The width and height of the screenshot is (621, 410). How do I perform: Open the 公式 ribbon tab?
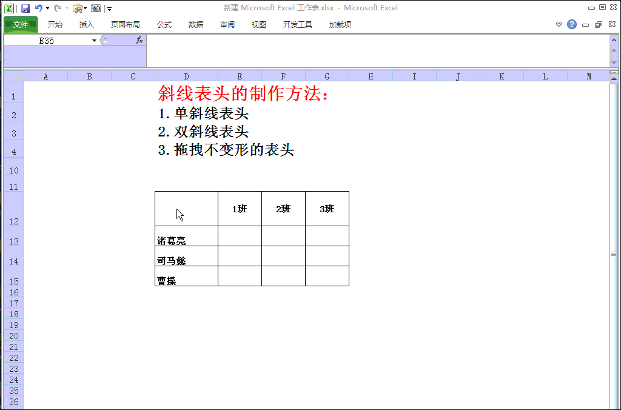point(164,24)
